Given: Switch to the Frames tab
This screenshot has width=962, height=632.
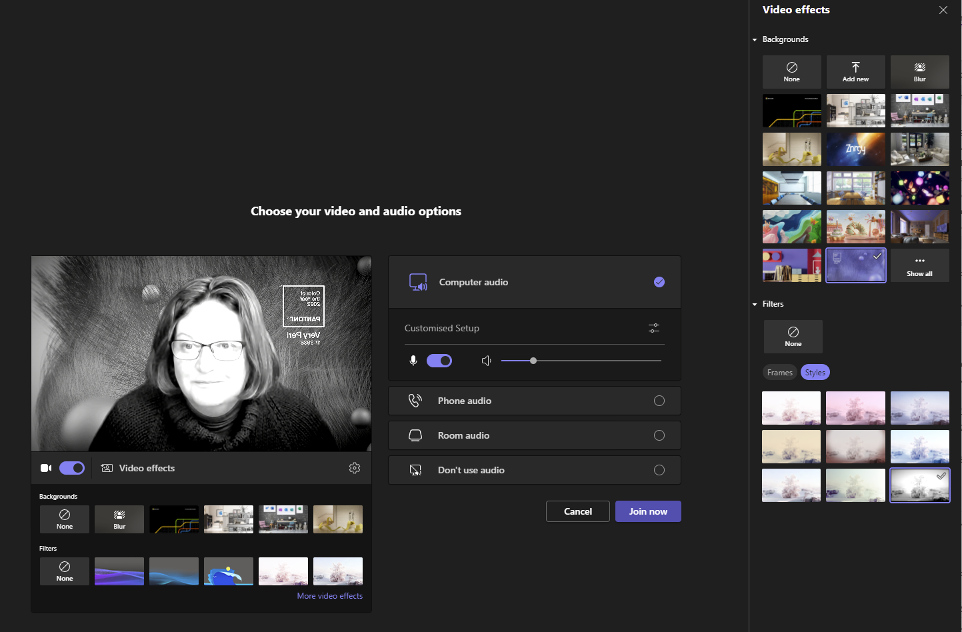Looking at the screenshot, I should [x=779, y=372].
